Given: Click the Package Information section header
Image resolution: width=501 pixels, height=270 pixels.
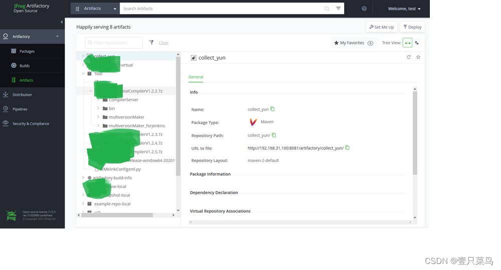Looking at the screenshot, I should point(210,174).
